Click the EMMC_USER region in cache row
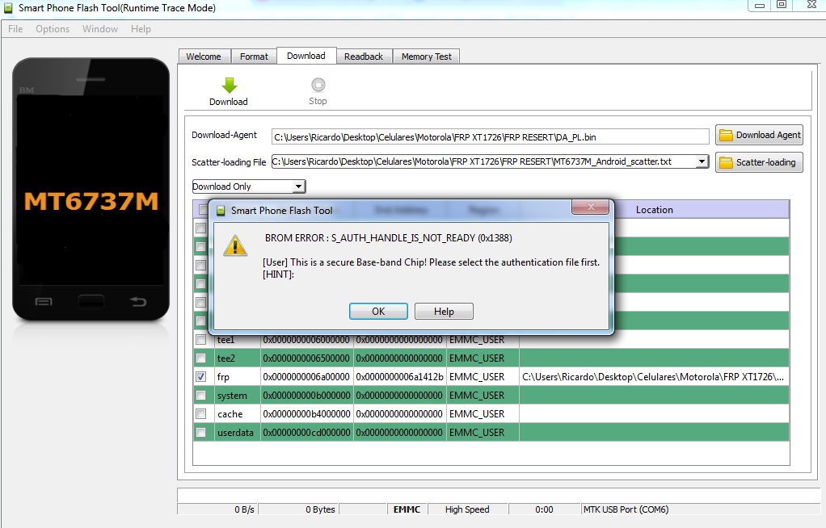The image size is (826, 528). tap(477, 414)
